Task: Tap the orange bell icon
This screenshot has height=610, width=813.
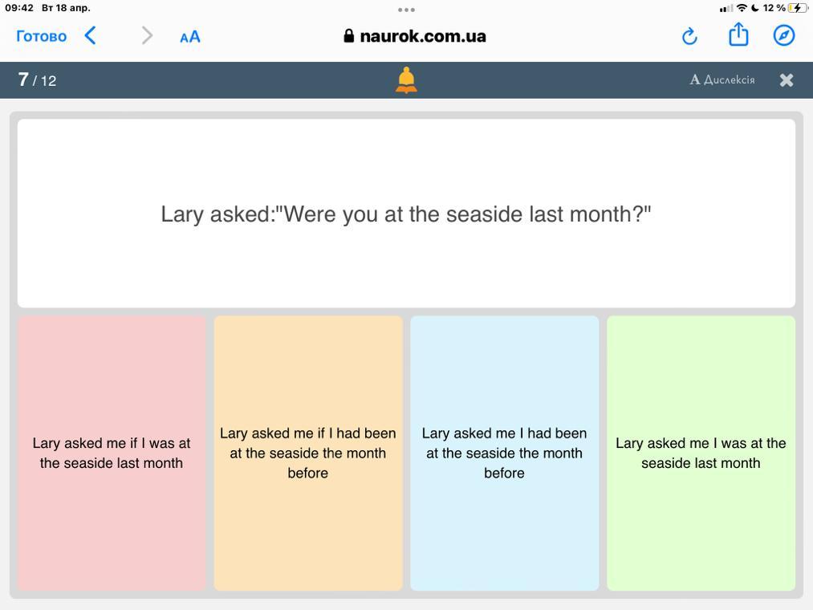Action: [406, 80]
